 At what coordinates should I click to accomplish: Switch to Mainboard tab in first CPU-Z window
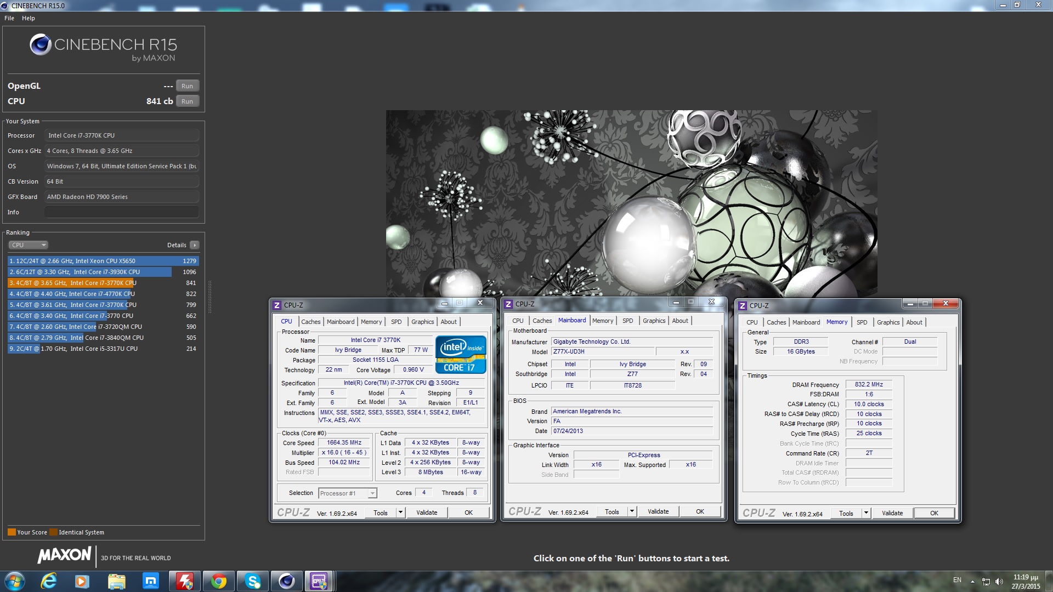[x=341, y=322]
